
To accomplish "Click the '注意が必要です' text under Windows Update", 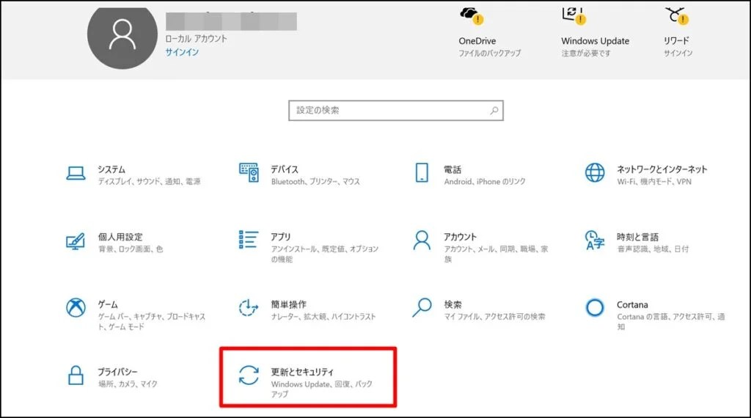I will tap(586, 53).
